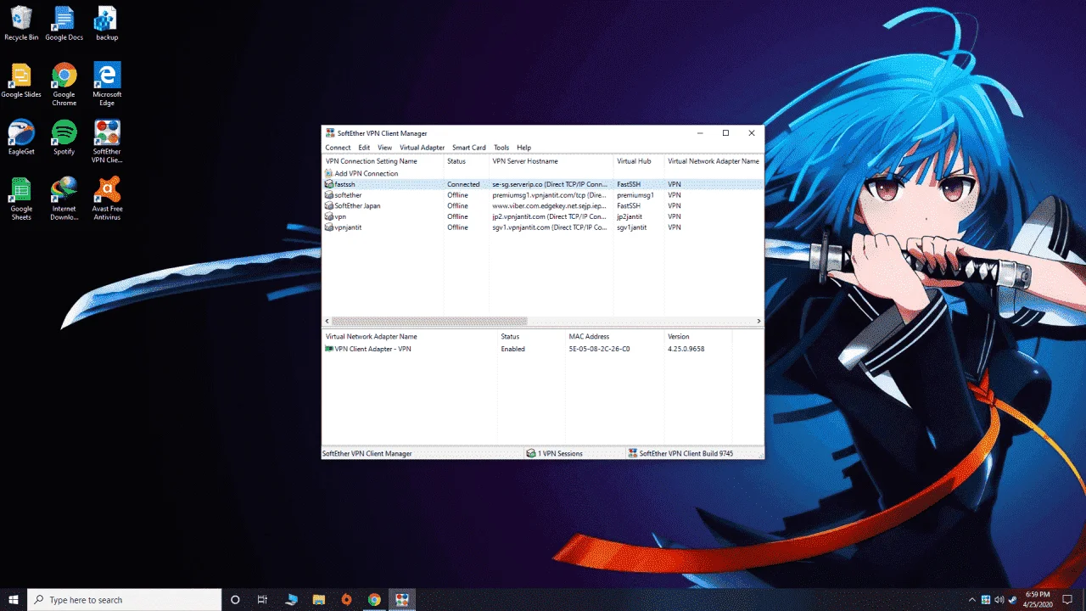Click the connection list horizontal scrollbar thumb
Image resolution: width=1086 pixels, height=611 pixels.
(x=429, y=321)
